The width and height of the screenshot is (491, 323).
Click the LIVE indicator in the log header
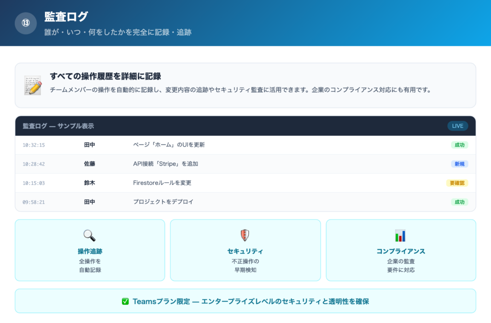click(457, 126)
